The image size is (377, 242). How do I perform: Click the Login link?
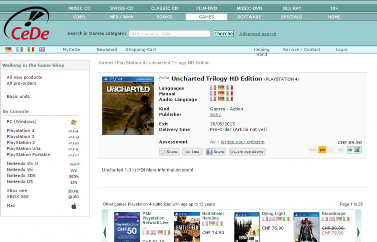[x=341, y=49]
